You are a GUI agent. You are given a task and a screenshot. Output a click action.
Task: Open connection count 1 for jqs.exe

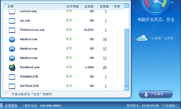[106, 21]
